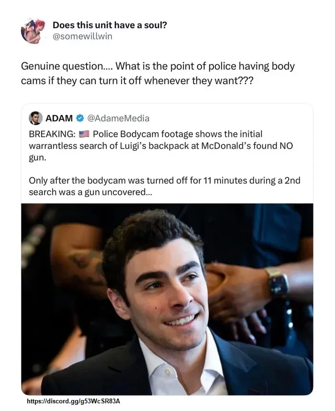Screen dimensions: 335x411
Task: Open the ADAM display name link
Action: click(59, 118)
